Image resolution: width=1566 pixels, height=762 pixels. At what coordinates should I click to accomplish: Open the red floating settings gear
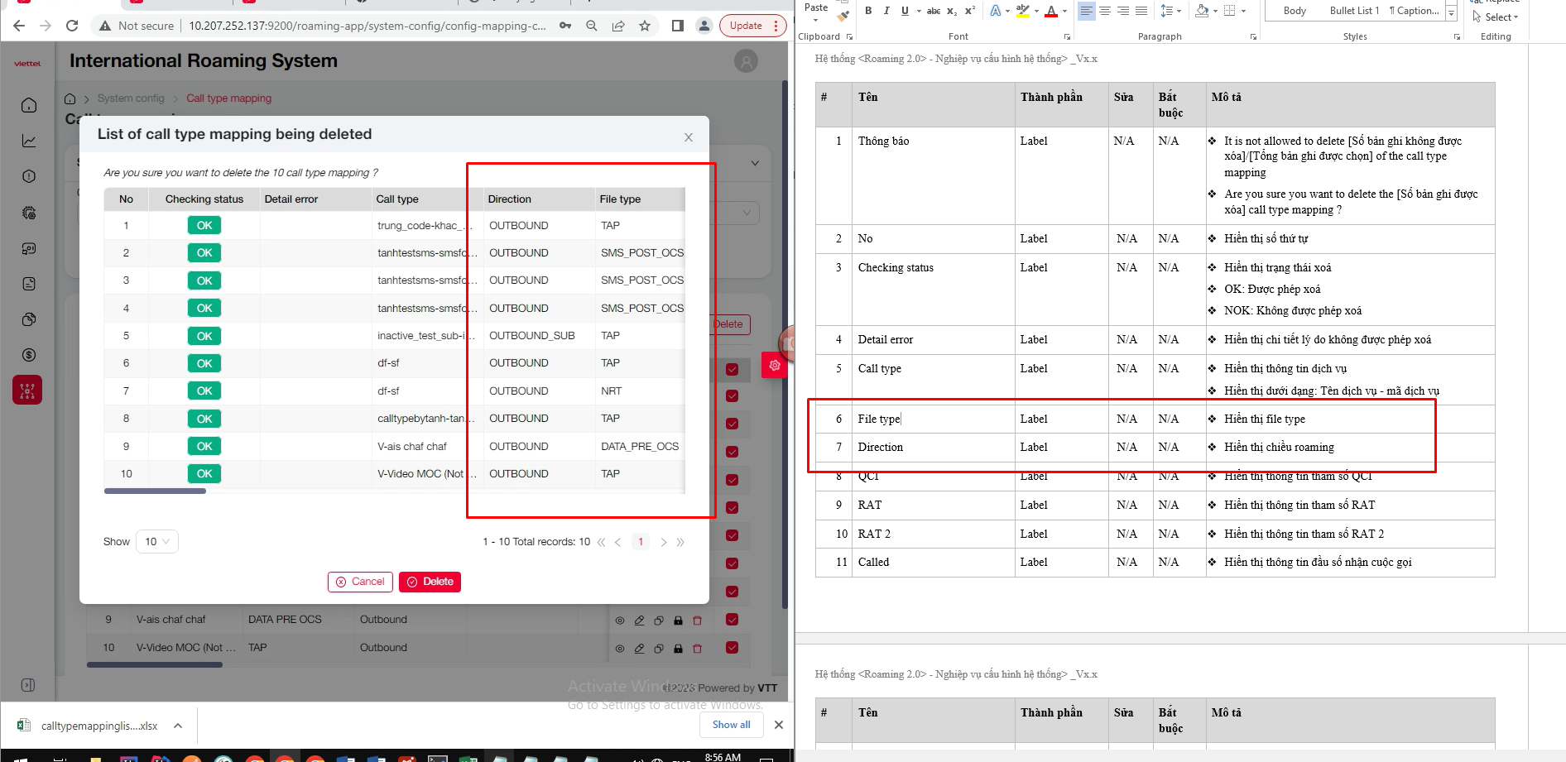tap(774, 365)
